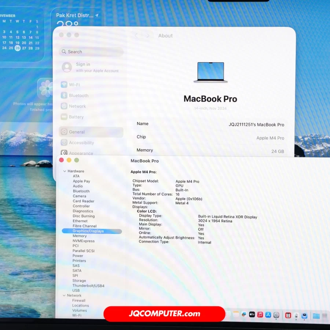Viewport: 330px width, 330px height.
Task: Select Memory in the Hardware list
Action: coord(80,236)
